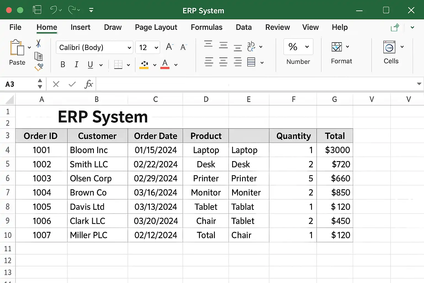Screen dimensions: 424x283
Task: Click the Cells button
Action: pos(391,53)
